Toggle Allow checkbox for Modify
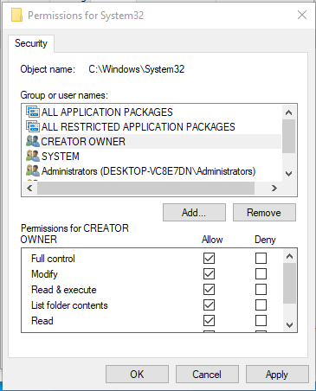 (x=209, y=273)
